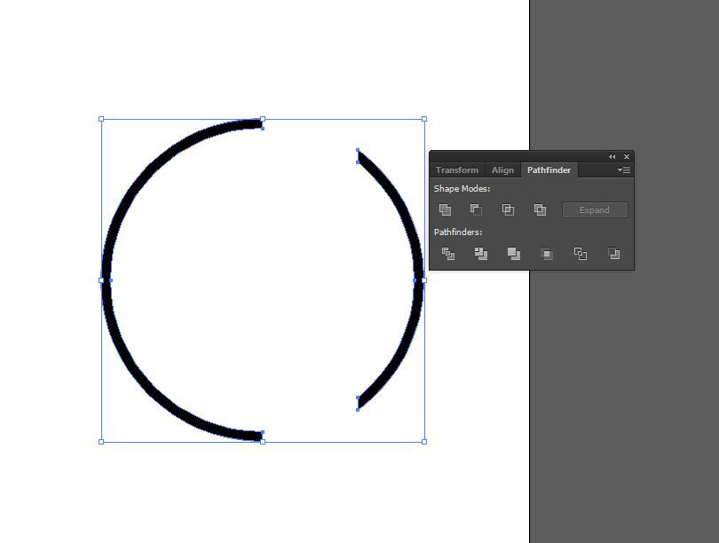Click the Merge pathfinder icon
This screenshot has width=719, height=543.
pyautogui.click(x=514, y=254)
